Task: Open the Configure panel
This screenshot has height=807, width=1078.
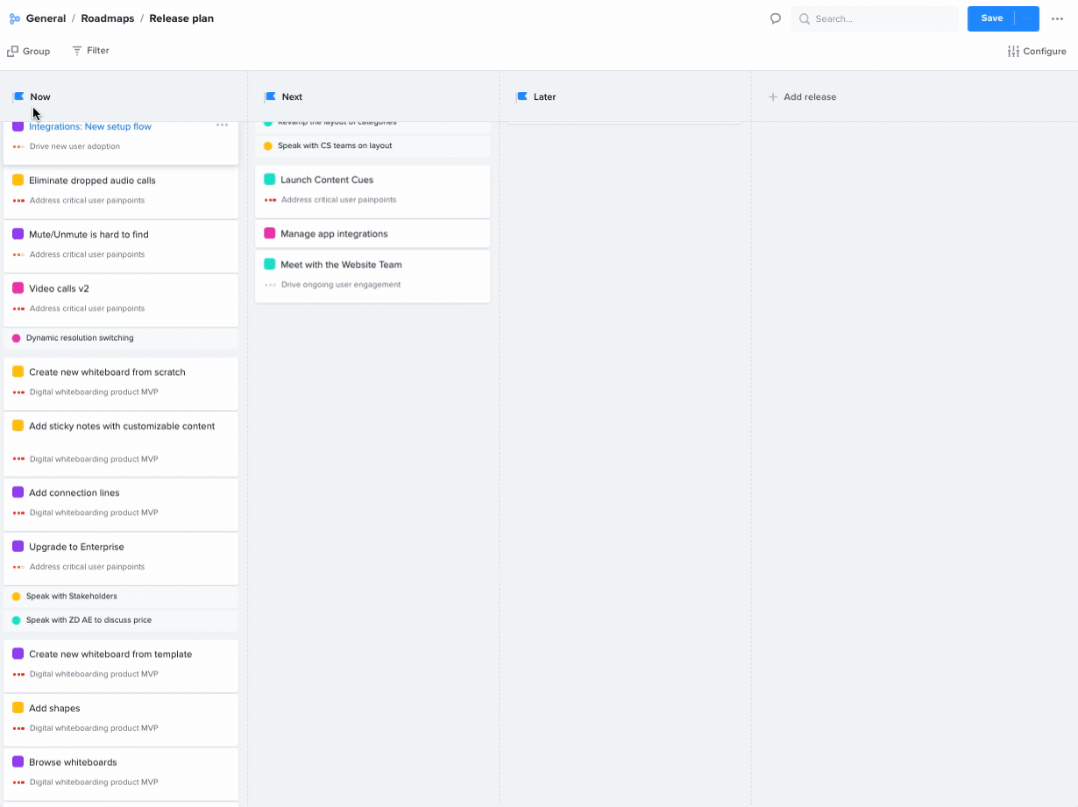Action: [1037, 51]
